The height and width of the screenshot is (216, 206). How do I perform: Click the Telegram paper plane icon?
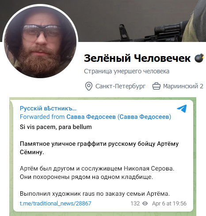click(x=182, y=109)
